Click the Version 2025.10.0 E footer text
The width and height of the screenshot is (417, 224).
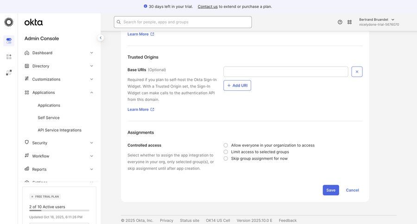(254, 220)
